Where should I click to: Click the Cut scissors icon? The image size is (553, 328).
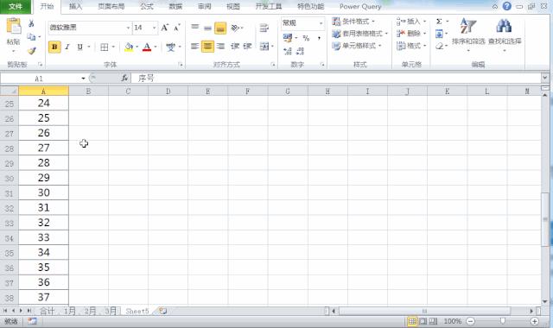pos(31,23)
